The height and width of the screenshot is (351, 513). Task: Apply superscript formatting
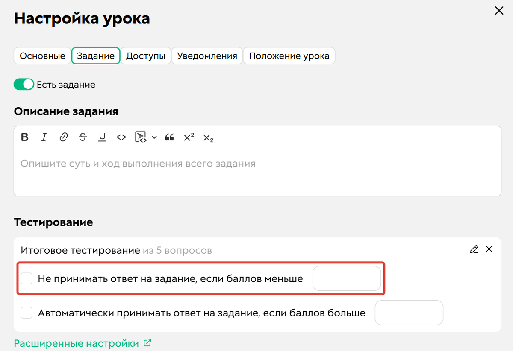189,137
